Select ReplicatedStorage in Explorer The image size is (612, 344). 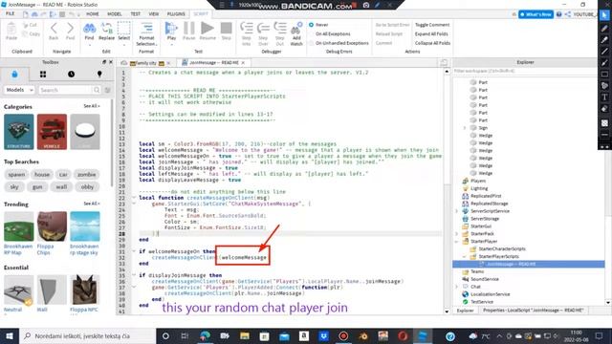pyautogui.click(x=489, y=204)
